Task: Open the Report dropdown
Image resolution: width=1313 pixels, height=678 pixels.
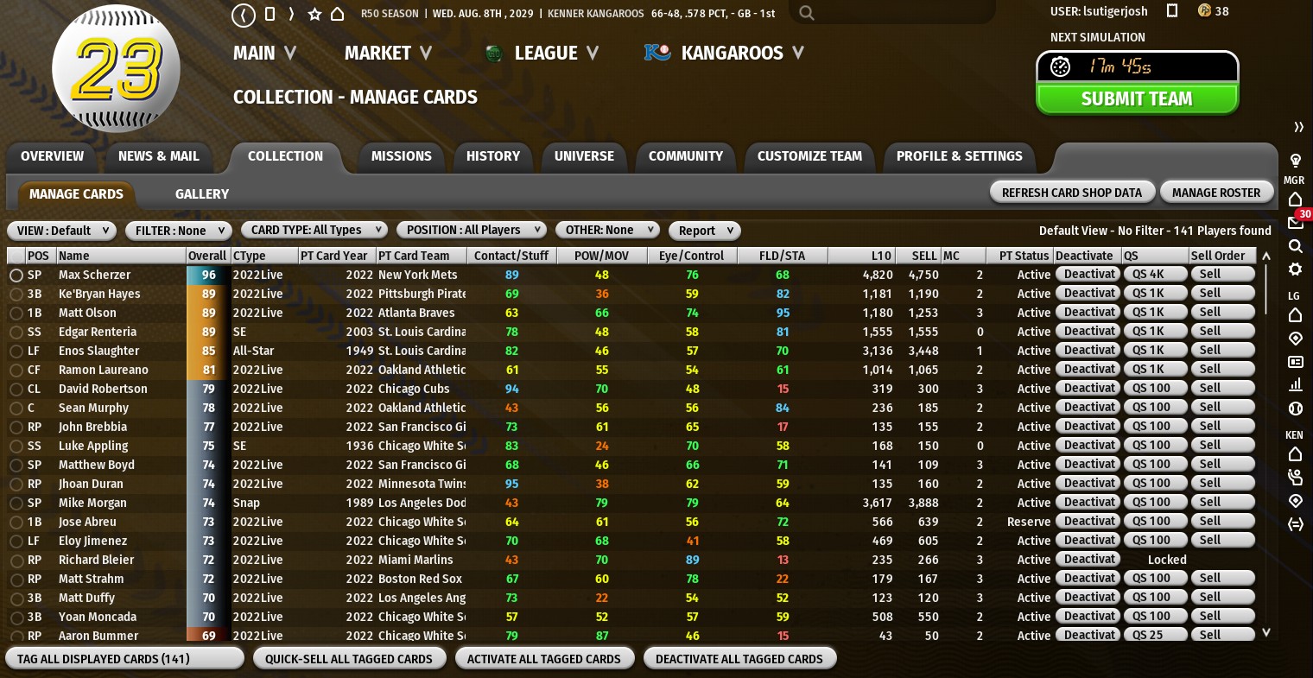Action: click(x=705, y=231)
